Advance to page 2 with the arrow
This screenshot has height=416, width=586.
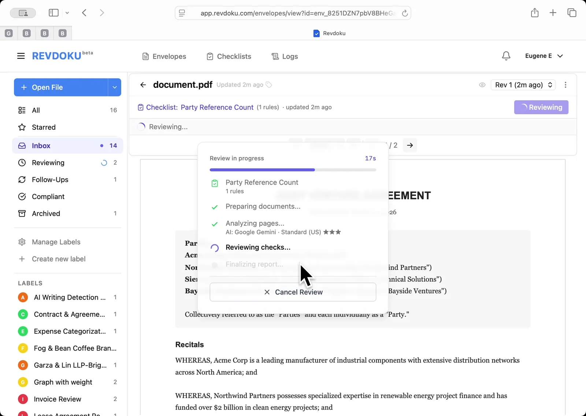(x=410, y=145)
